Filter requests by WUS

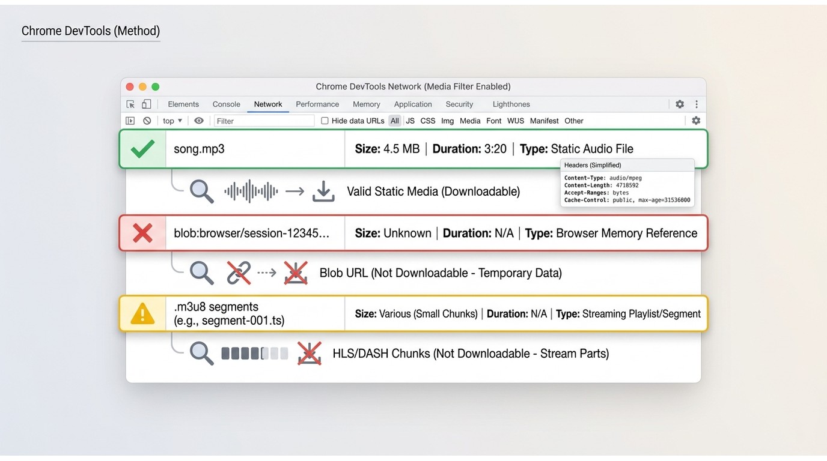pyautogui.click(x=516, y=121)
